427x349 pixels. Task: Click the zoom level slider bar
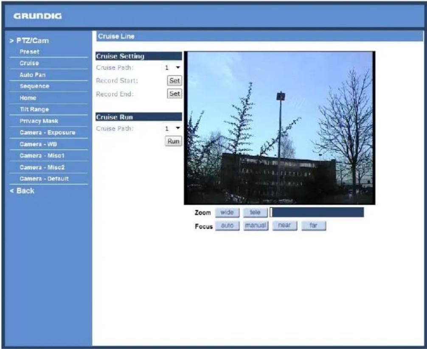tap(317, 212)
